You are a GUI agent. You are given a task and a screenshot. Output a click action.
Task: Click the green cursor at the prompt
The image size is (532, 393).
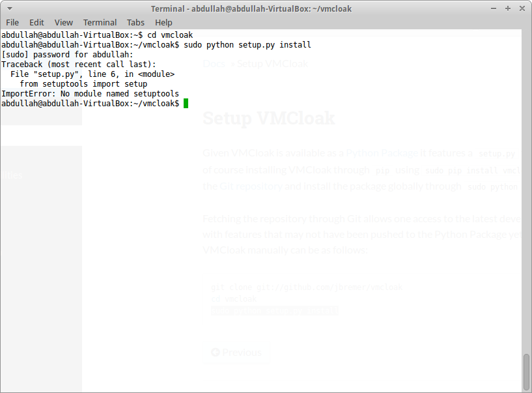click(186, 104)
